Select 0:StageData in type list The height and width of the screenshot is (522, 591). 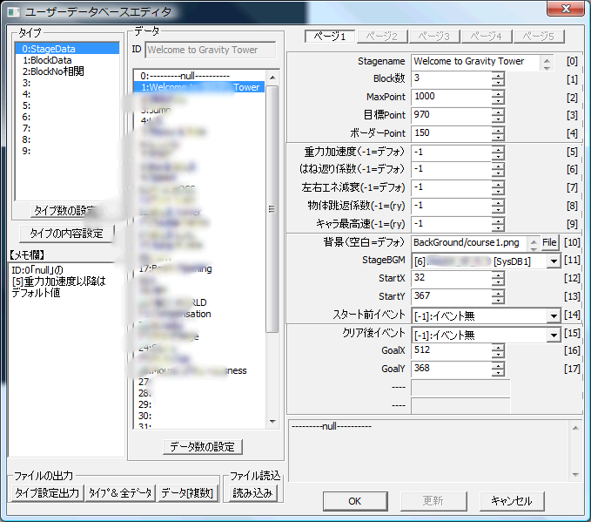pyautogui.click(x=67, y=49)
